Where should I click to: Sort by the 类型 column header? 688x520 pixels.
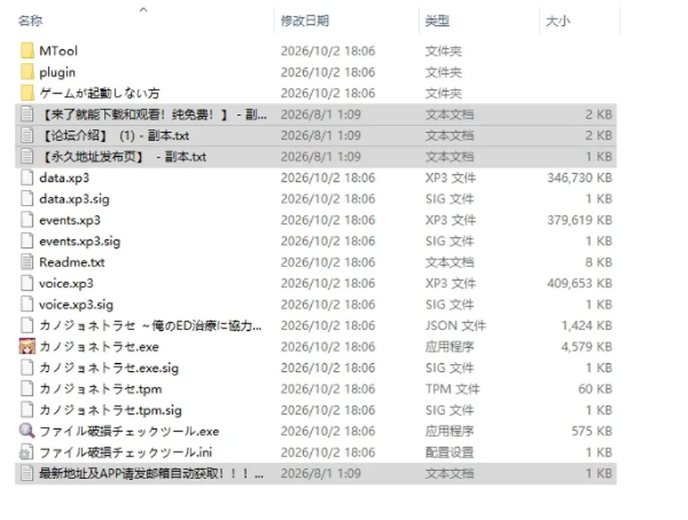click(437, 21)
